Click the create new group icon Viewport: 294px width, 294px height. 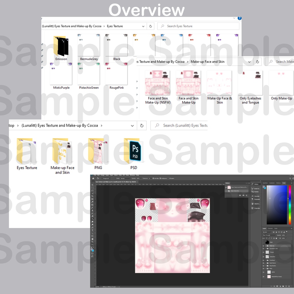(283, 286)
